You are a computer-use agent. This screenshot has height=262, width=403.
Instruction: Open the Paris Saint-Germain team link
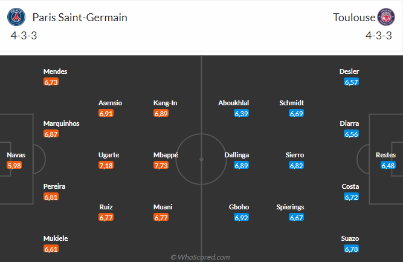click(x=80, y=17)
